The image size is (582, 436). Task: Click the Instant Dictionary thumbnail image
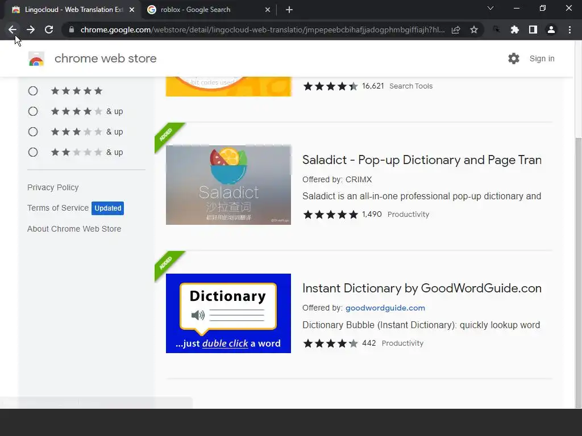coord(228,313)
